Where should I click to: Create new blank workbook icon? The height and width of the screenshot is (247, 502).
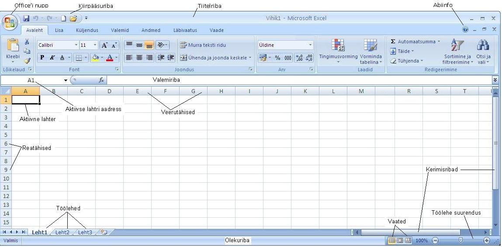click(63, 19)
